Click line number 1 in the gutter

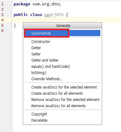[x=2, y=4]
